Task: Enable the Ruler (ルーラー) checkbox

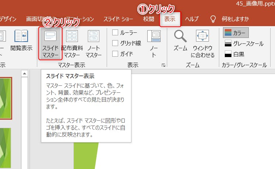Action: (x=116, y=33)
